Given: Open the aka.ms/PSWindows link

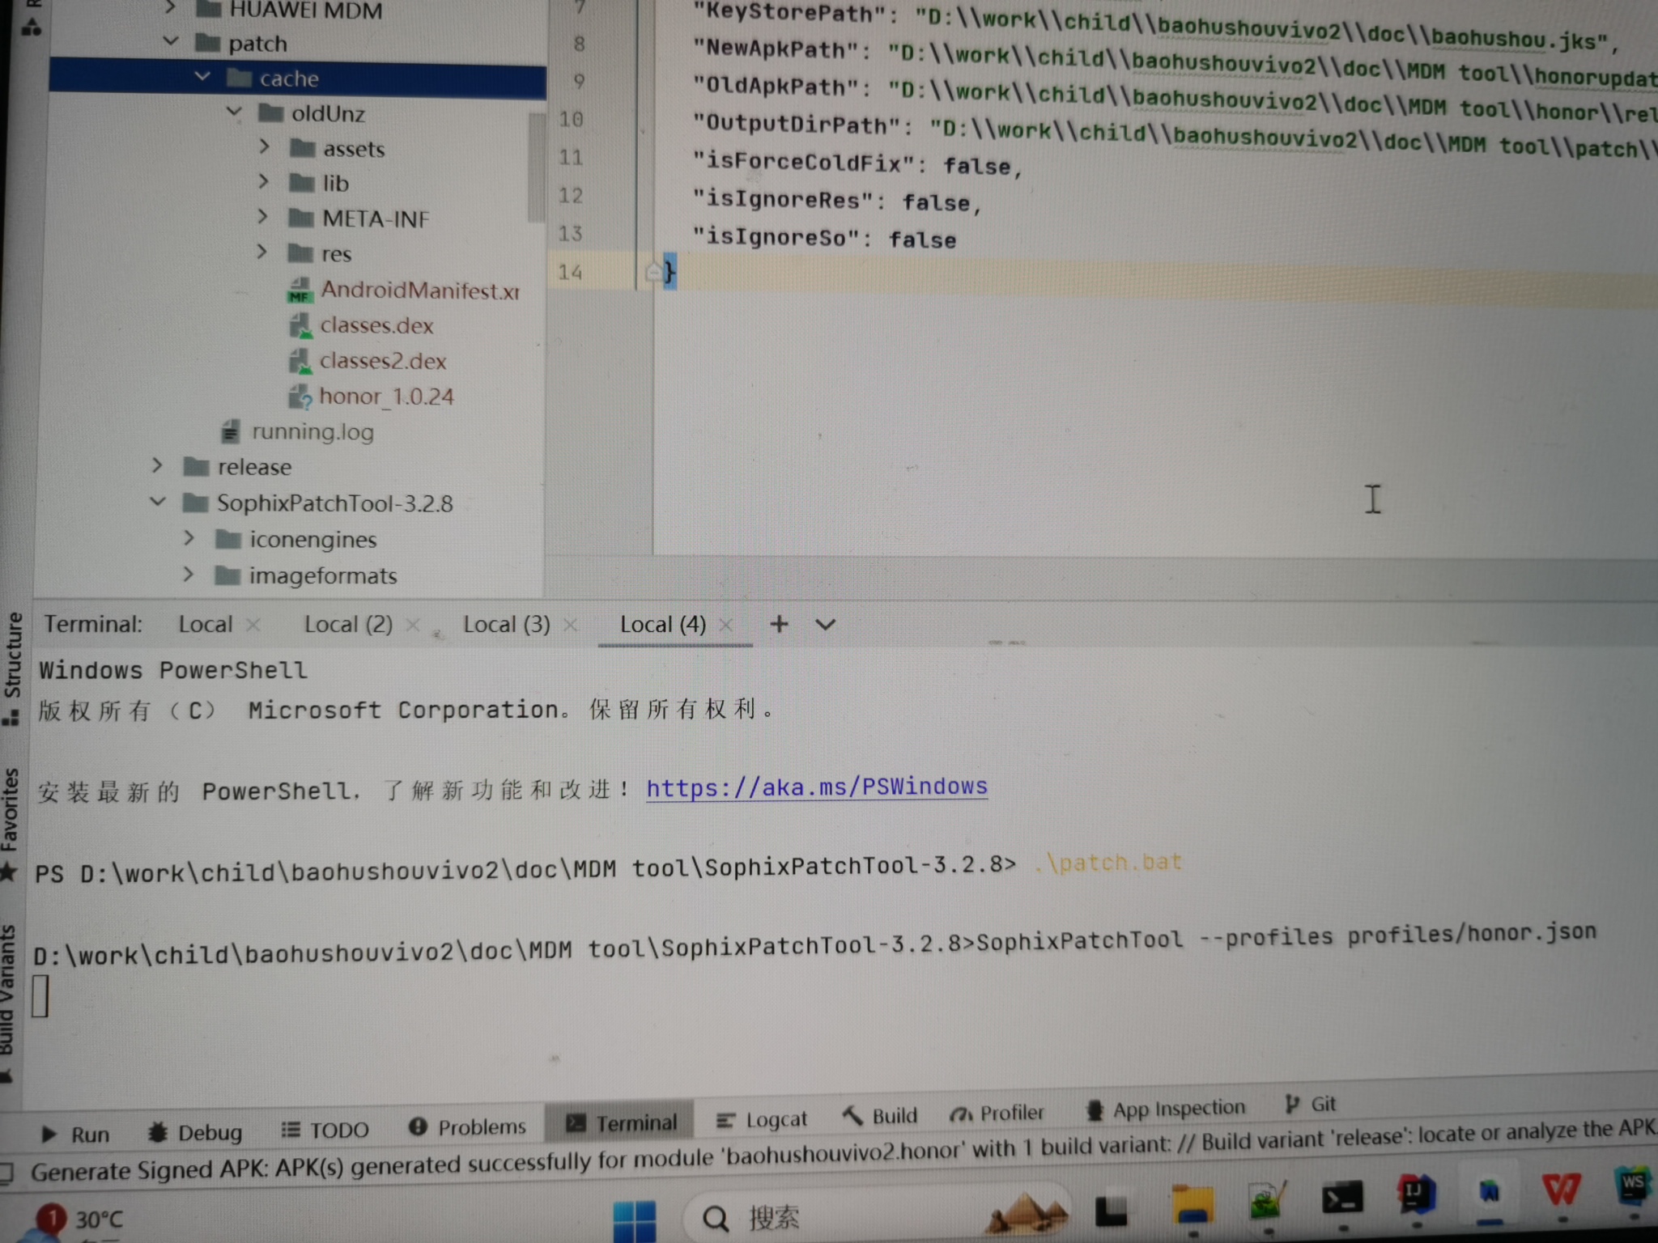Looking at the screenshot, I should pos(816,787).
